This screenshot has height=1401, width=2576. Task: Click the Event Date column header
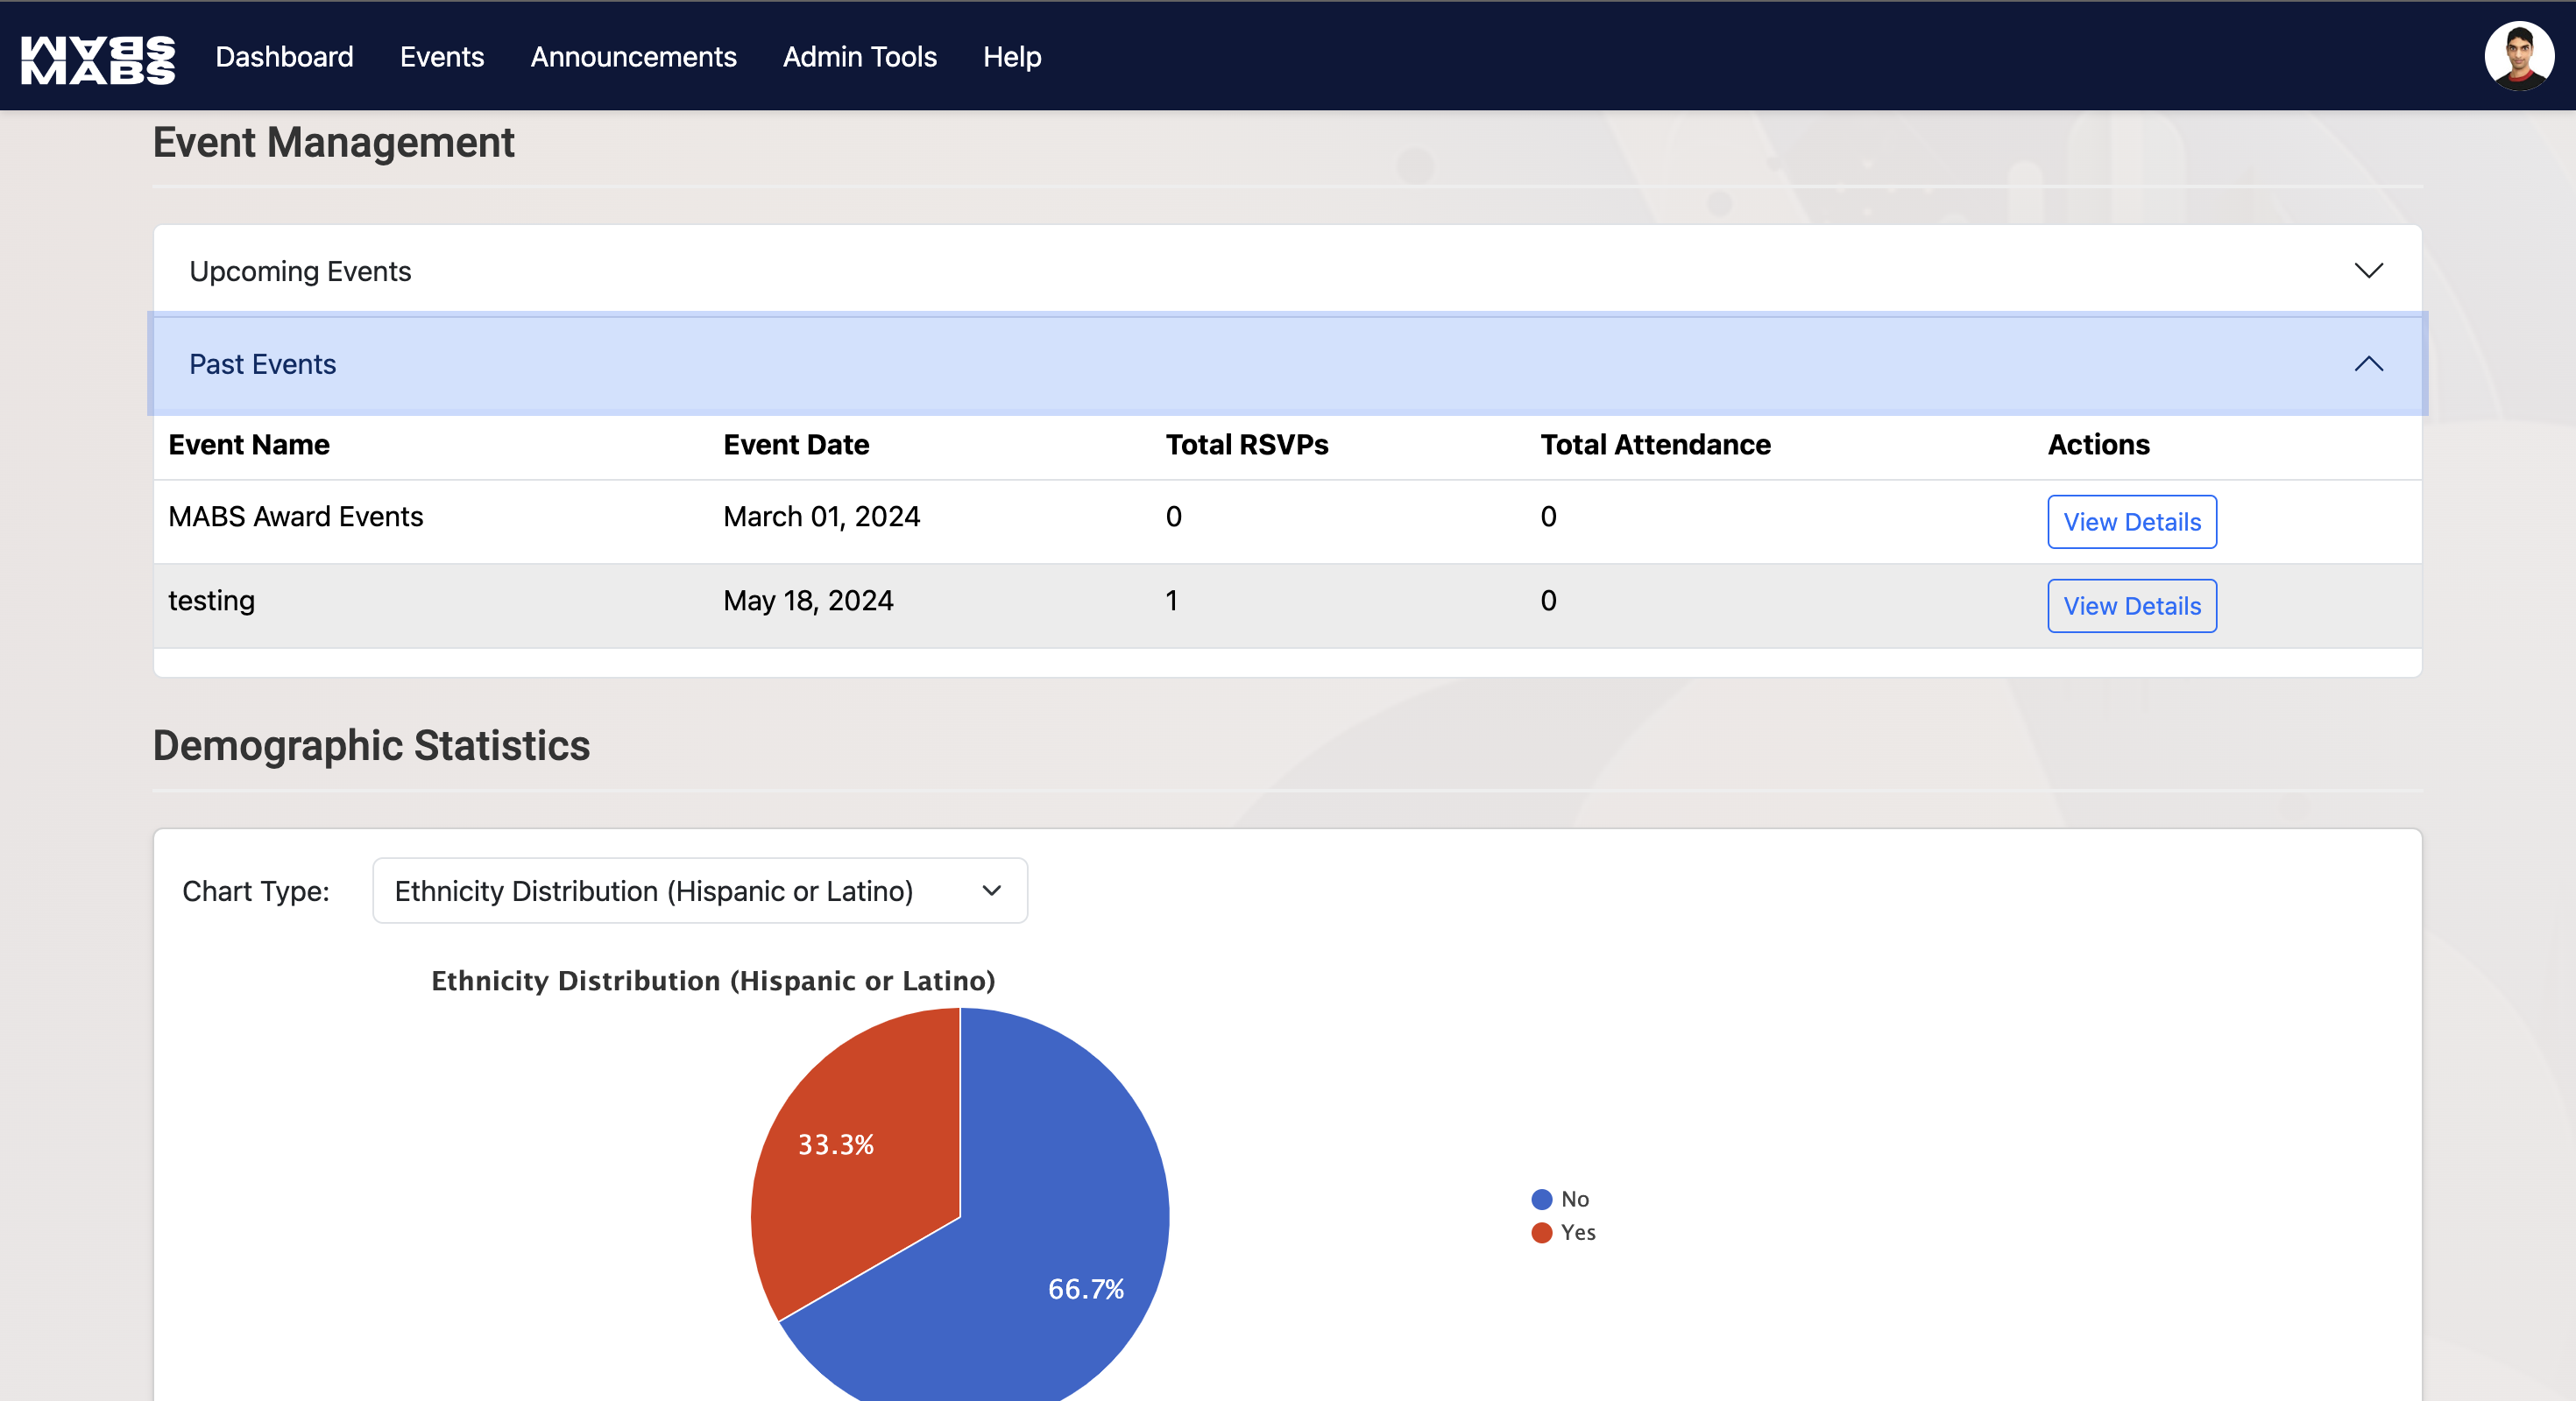pos(796,445)
